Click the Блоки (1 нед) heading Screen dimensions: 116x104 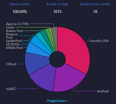coord(57,4)
